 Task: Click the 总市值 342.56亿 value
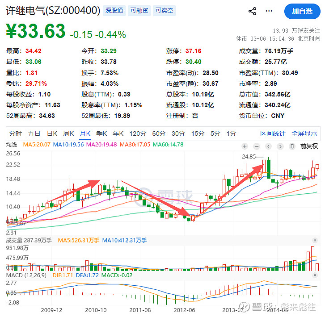click(277, 94)
